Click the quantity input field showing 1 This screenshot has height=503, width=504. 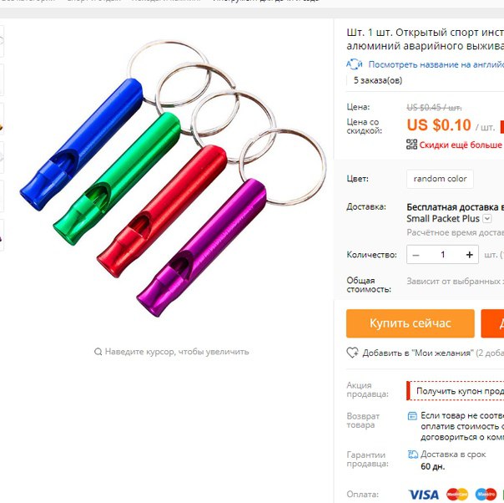click(x=442, y=255)
